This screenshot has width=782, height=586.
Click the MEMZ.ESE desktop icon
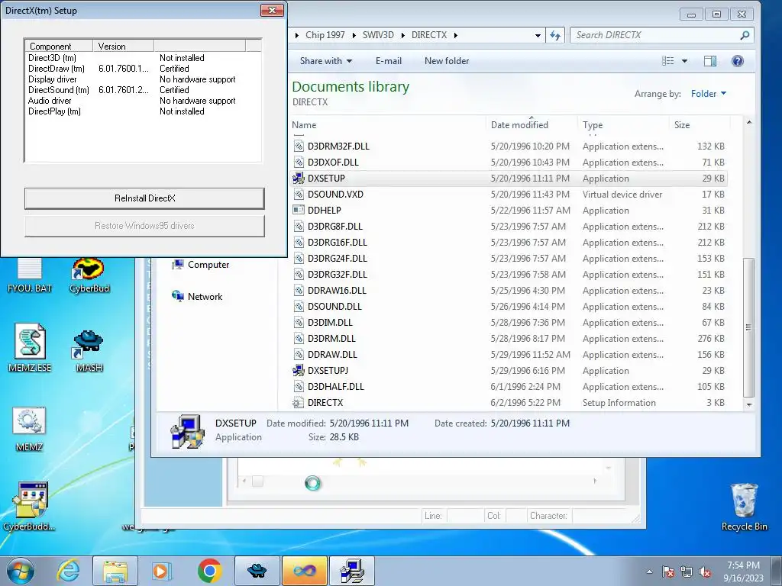(x=30, y=348)
